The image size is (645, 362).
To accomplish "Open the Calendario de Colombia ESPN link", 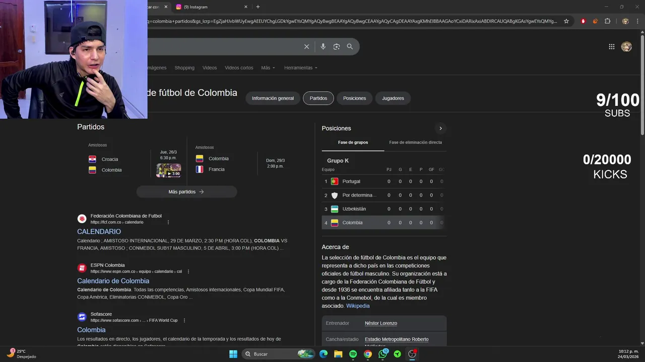I will tap(113, 281).
